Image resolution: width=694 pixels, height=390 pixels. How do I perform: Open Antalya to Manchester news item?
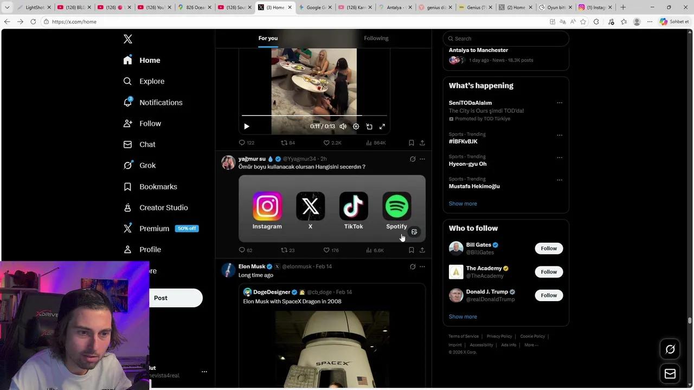pos(506,55)
